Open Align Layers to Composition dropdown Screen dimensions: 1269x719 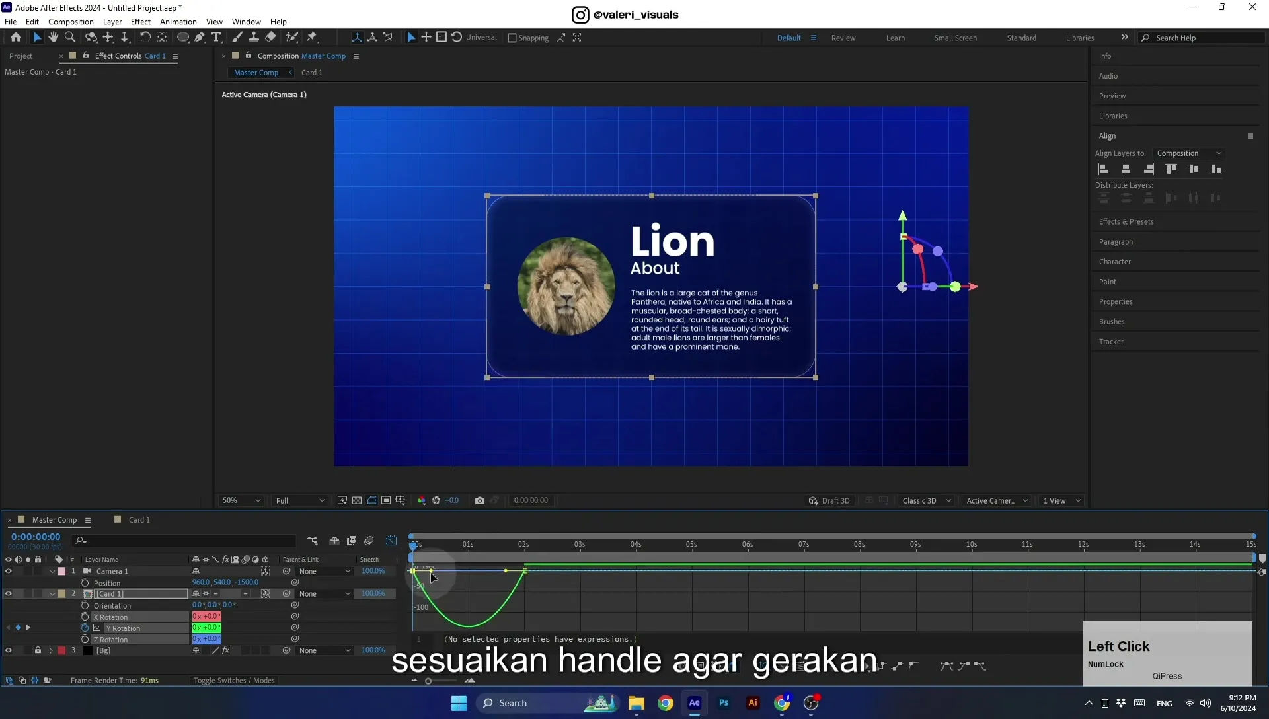pyautogui.click(x=1188, y=153)
